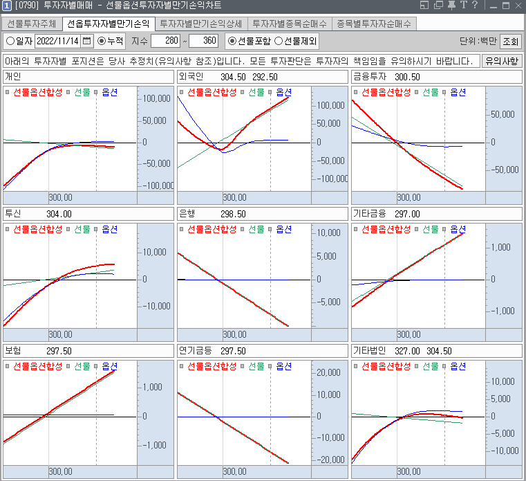This screenshot has width=526, height=481.
Task: Choose the 선물제외 radio option
Action: pos(279,41)
